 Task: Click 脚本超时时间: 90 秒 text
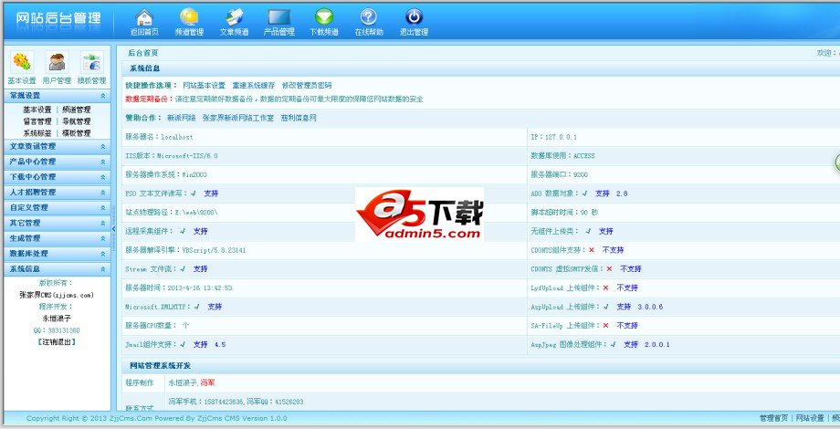tap(564, 213)
